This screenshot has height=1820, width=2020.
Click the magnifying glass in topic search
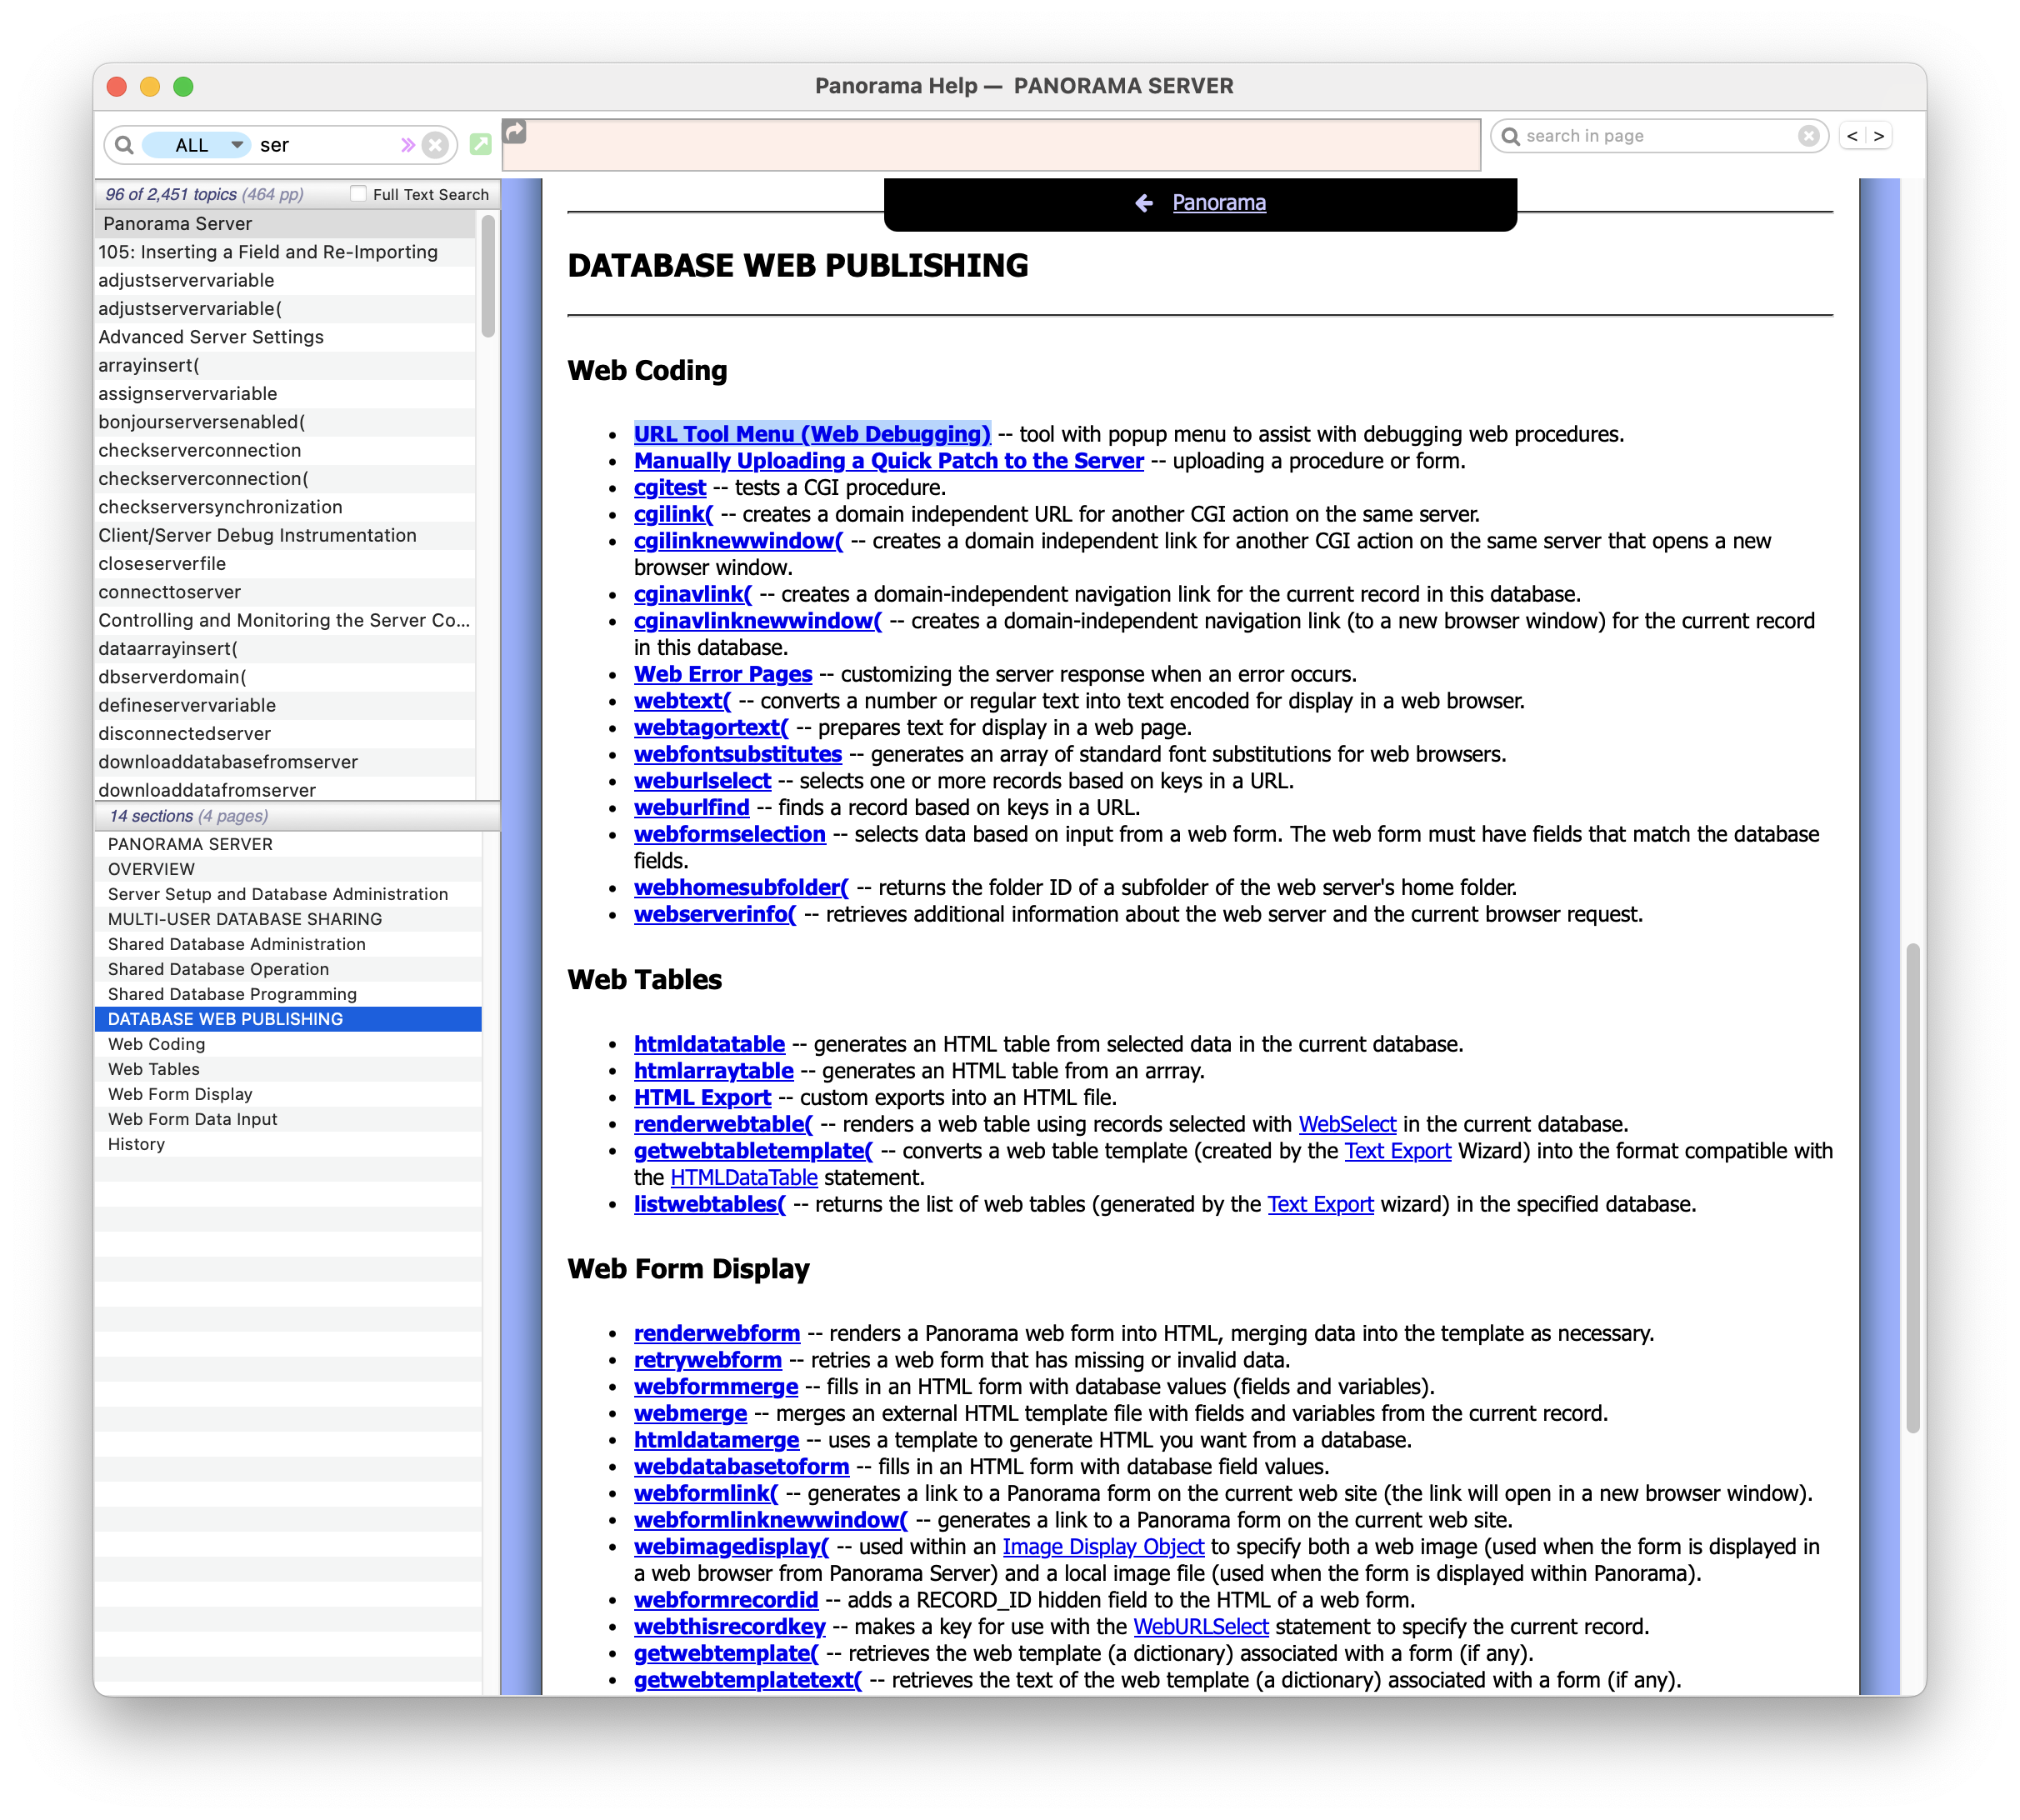124,145
